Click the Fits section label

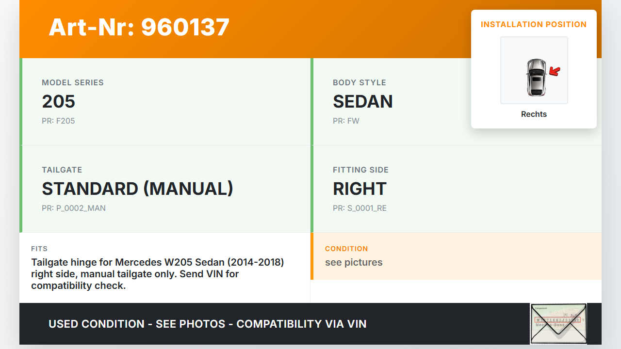click(39, 249)
